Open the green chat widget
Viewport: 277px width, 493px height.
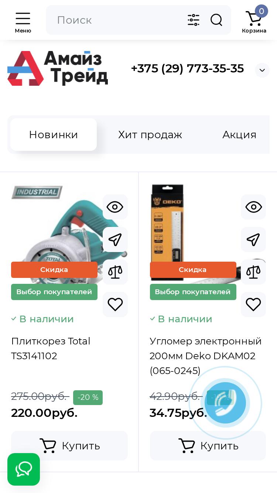[x=24, y=469]
